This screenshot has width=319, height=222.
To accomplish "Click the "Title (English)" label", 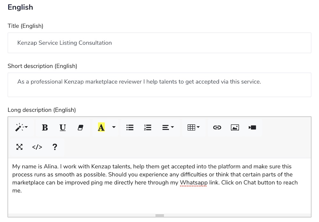I will [x=26, y=26].
